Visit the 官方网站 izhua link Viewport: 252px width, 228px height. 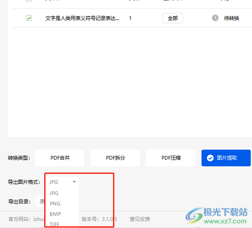(39, 219)
